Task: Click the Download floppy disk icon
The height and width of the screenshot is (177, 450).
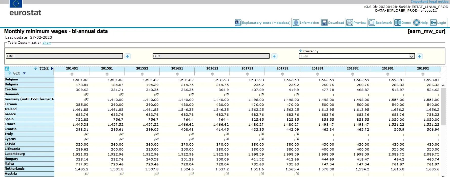Action: tap(324, 23)
